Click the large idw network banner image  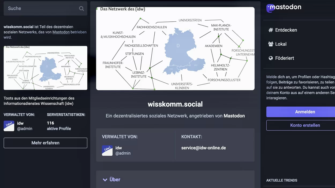pyautogui.click(x=175, y=49)
